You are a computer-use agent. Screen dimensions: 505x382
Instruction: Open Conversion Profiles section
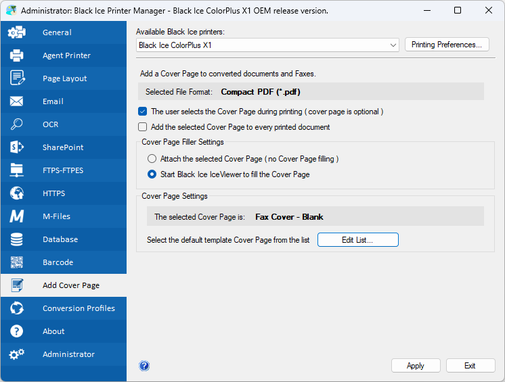click(x=64, y=308)
